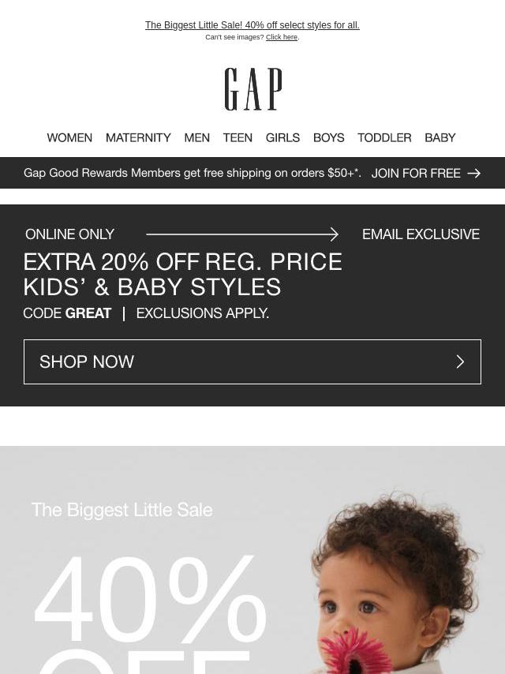Select the Boys navigation item

tap(329, 137)
